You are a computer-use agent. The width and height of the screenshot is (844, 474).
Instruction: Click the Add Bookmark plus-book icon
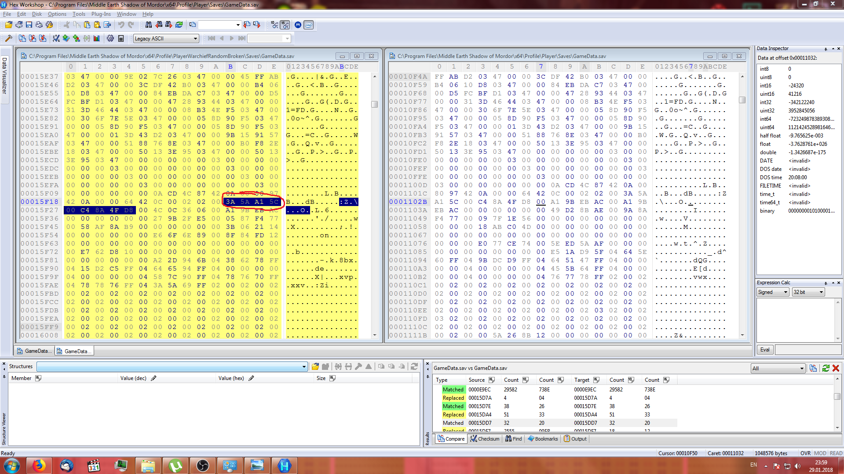tap(66, 39)
